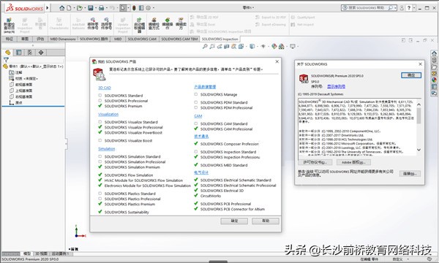The width and height of the screenshot is (439, 263).
Task: Click the Select Balloon ribbon icon
Action: click(106, 24)
